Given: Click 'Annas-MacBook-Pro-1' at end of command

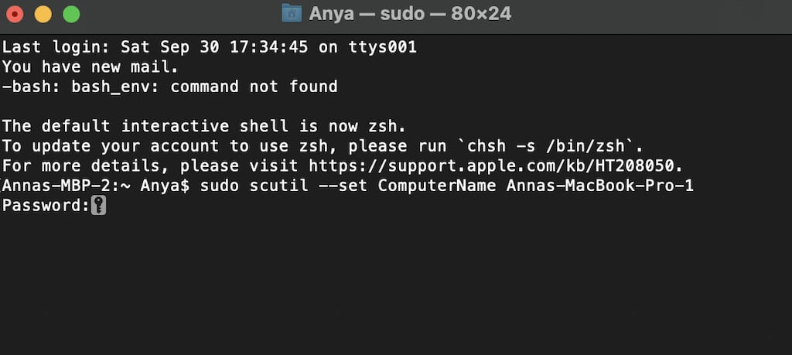Looking at the screenshot, I should tap(600, 186).
